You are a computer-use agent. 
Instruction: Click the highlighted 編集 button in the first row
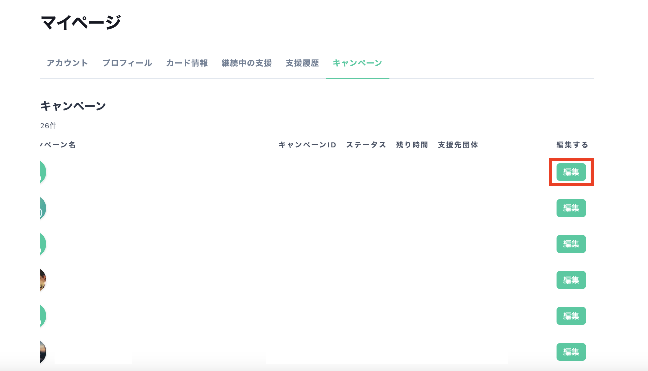pos(571,172)
